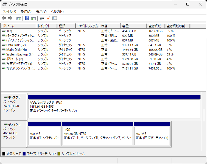Image resolution: width=207 pixels, height=164 pixels.
Task: Open the 表示(V) menu
Action: pos(41,12)
